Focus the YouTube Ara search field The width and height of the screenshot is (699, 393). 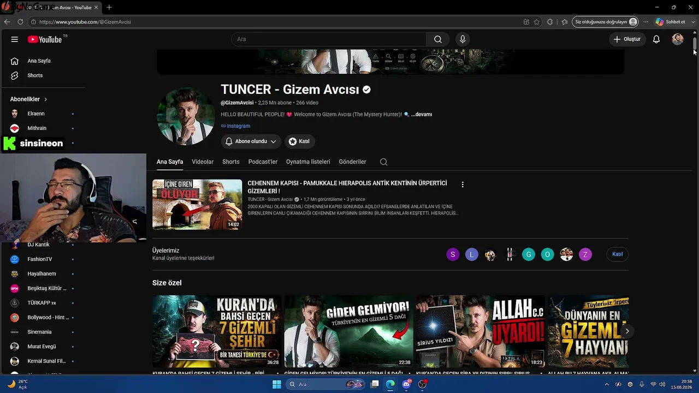tap(329, 39)
